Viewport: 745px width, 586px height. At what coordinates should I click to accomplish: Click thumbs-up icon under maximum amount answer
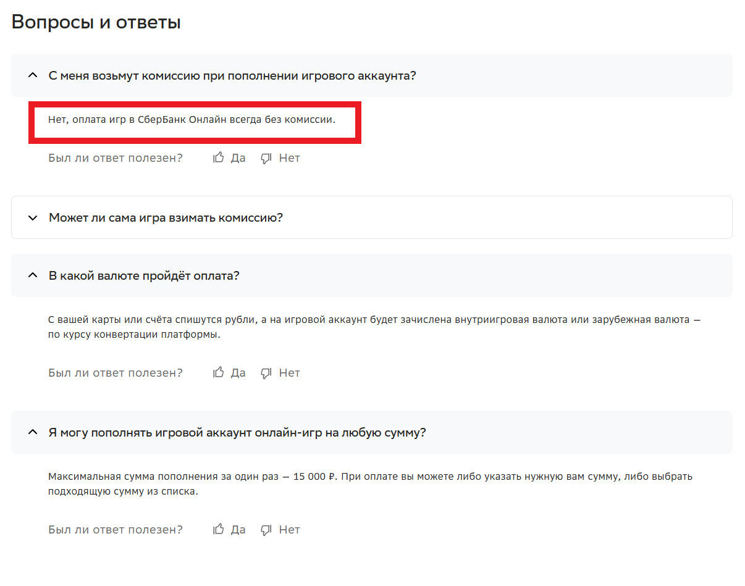pyautogui.click(x=218, y=530)
